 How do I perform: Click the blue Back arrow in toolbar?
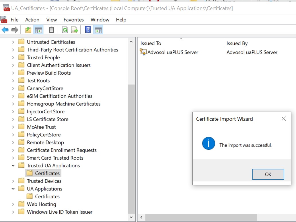coord(5,30)
